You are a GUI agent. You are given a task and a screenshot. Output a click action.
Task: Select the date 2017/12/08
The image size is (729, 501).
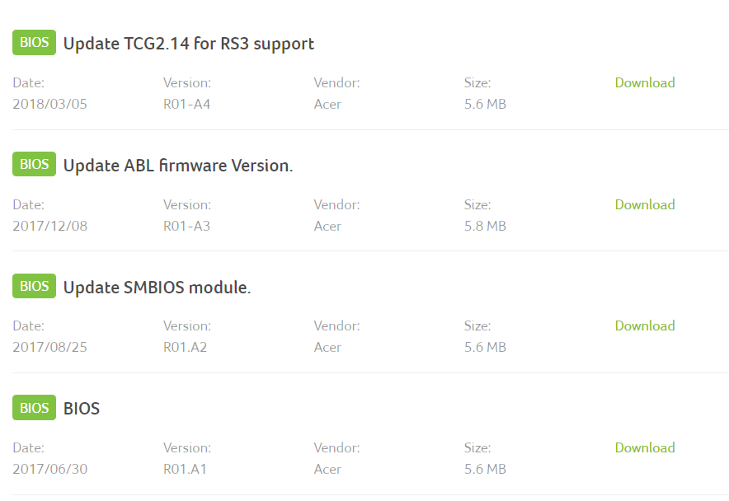[49, 226]
